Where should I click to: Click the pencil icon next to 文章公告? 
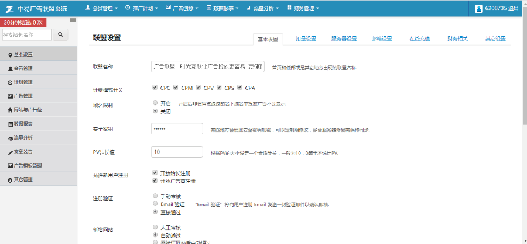[10, 152]
